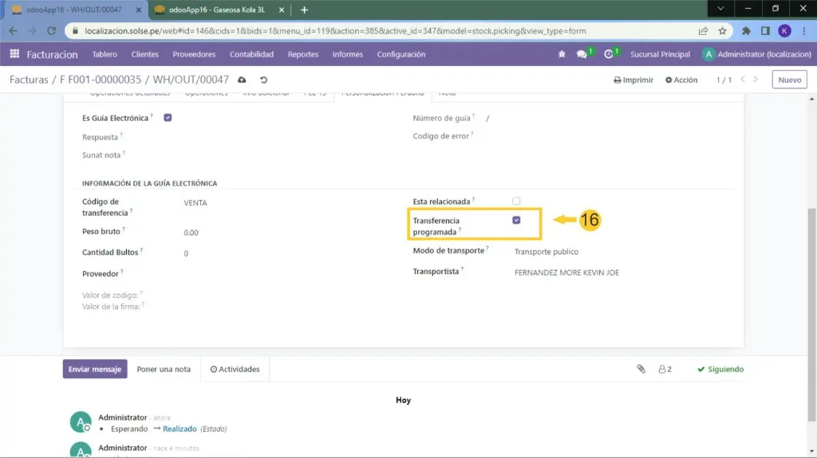
Task: Open the Contabilidad menu
Action: (x=251, y=54)
